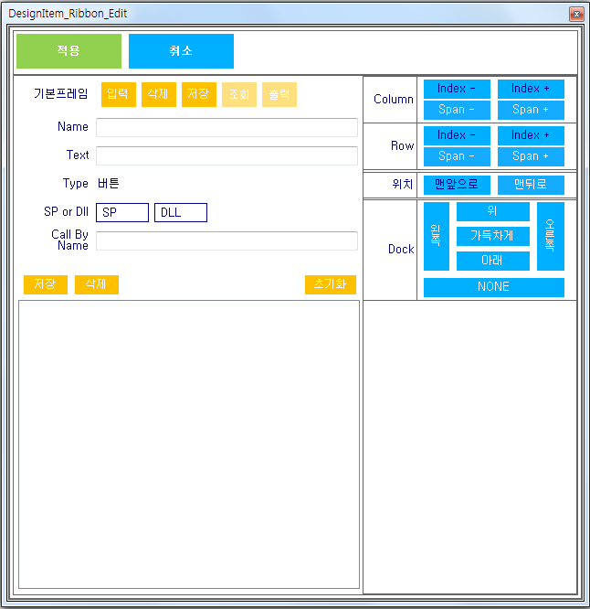
Task: Click the 버튼 Type value text
Action: click(x=108, y=183)
